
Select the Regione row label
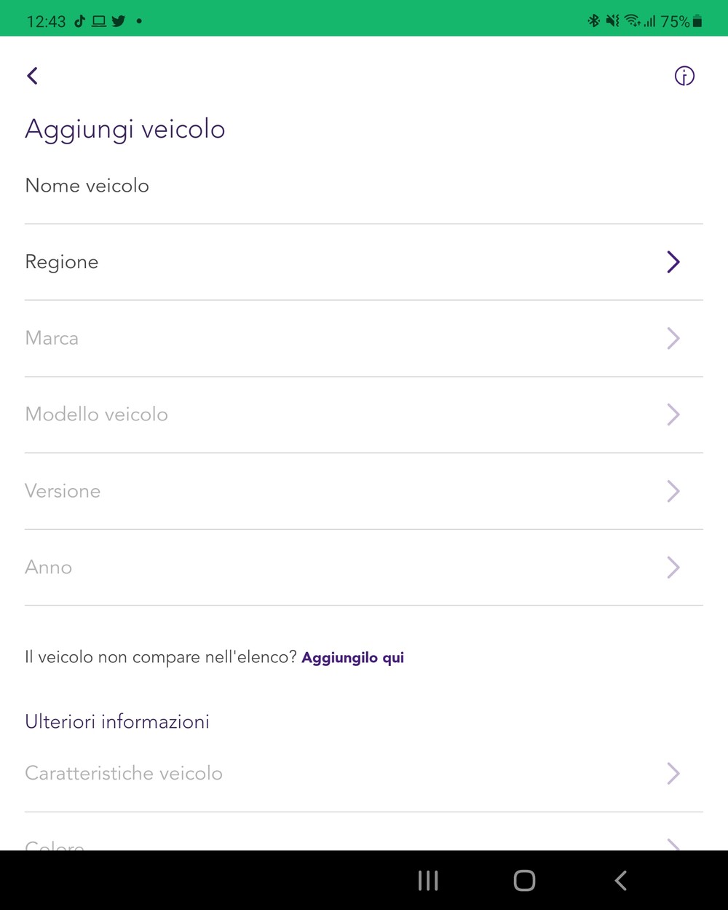62,262
